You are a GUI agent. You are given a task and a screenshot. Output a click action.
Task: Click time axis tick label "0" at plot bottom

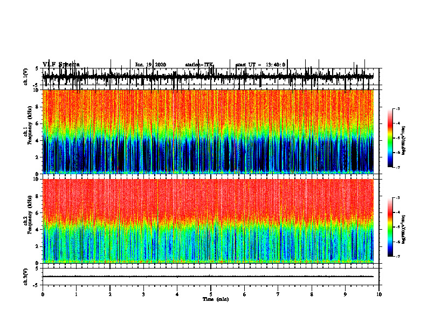[x=43, y=294]
